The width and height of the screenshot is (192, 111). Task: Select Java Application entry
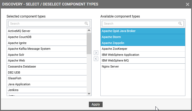(x=47, y=84)
